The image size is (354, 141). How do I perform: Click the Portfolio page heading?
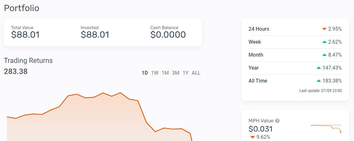click(x=22, y=8)
